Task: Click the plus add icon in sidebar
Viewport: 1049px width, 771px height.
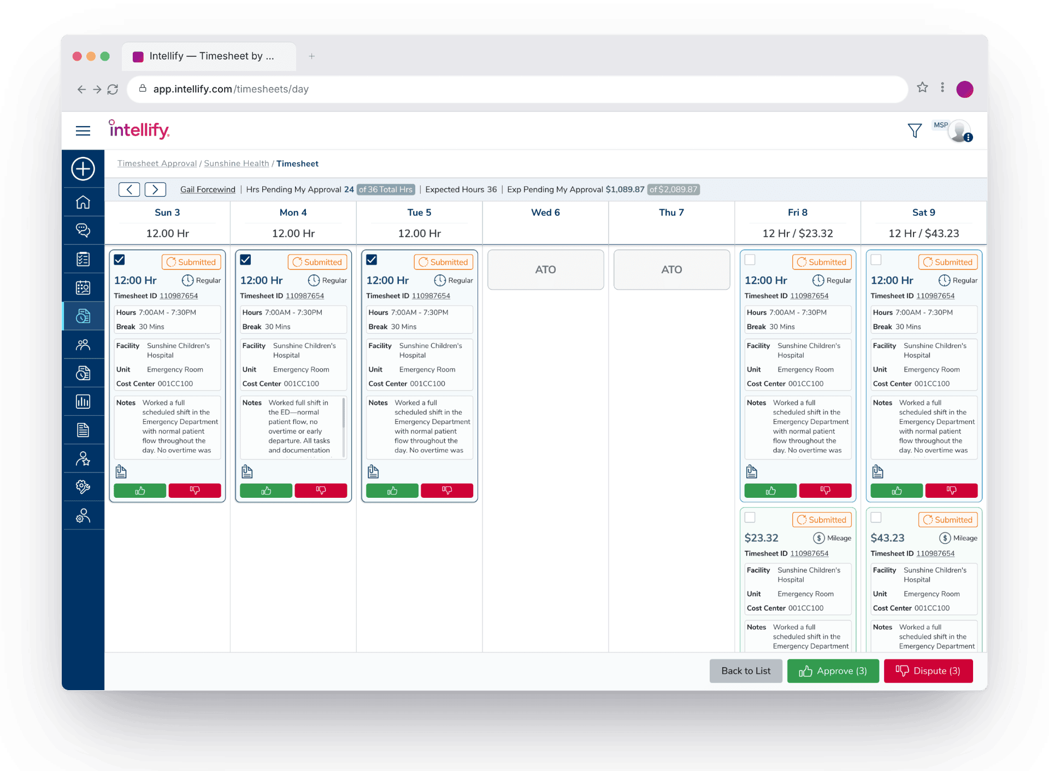Action: point(83,169)
